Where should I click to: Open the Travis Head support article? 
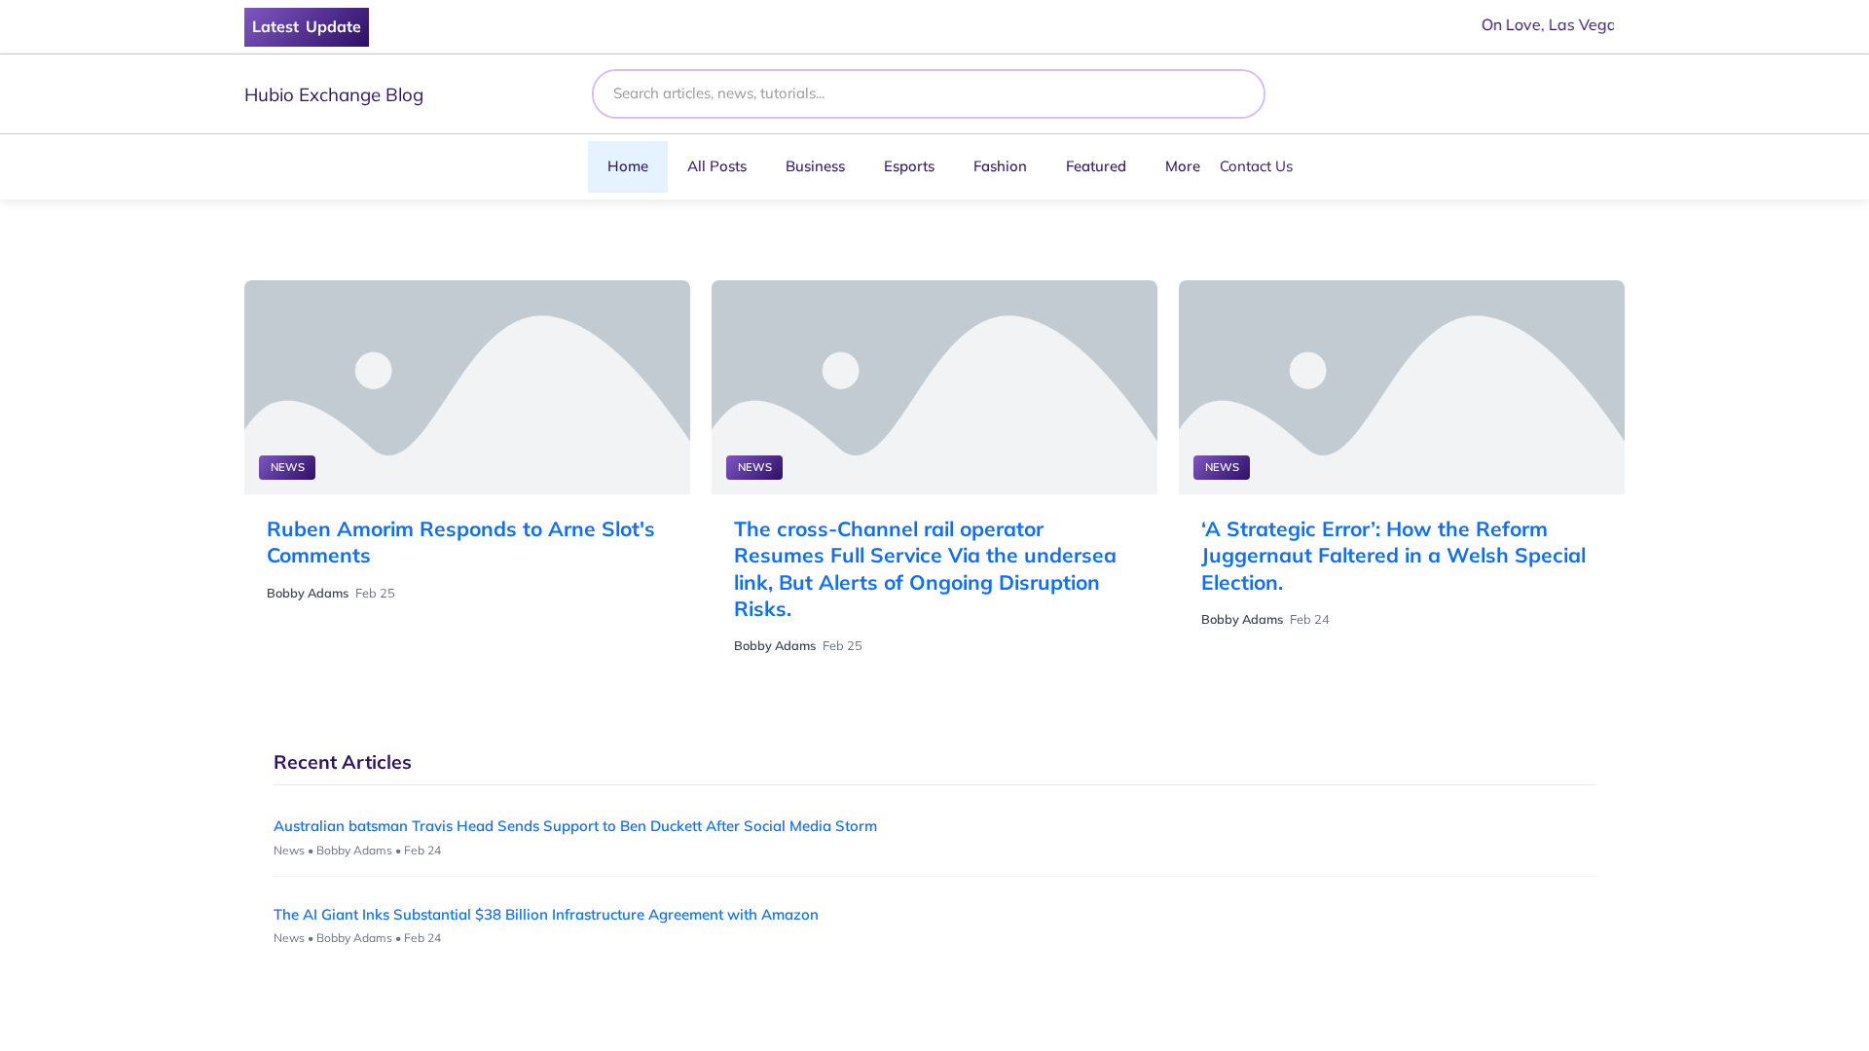pyautogui.click(x=574, y=825)
